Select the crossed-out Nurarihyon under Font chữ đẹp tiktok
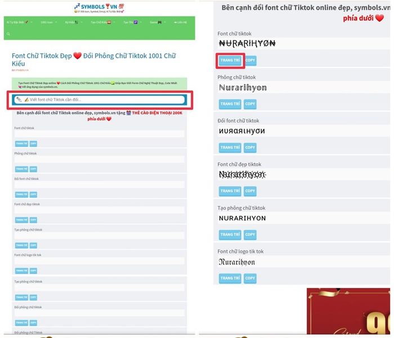The image size is (394, 338). tap(243, 174)
